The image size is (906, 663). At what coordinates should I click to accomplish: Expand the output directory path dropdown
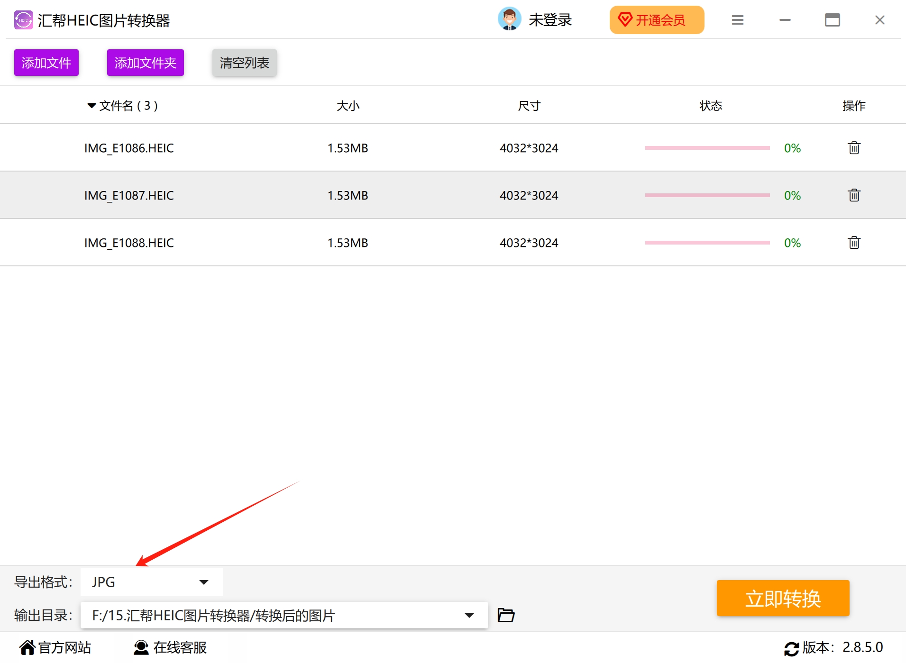click(x=469, y=615)
